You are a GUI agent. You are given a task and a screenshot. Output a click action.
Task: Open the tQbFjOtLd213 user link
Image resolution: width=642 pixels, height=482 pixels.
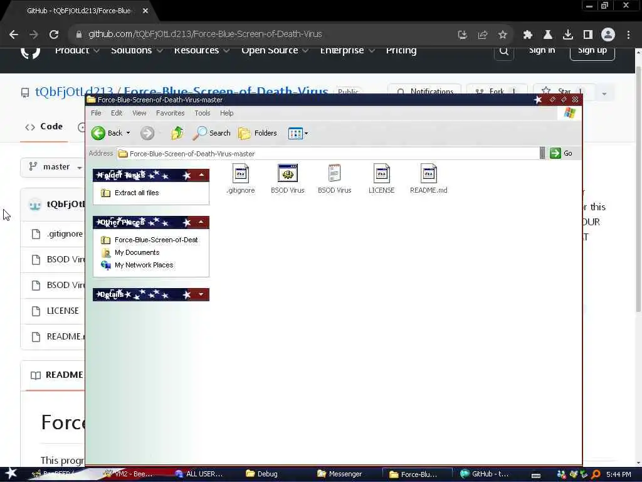point(73,92)
